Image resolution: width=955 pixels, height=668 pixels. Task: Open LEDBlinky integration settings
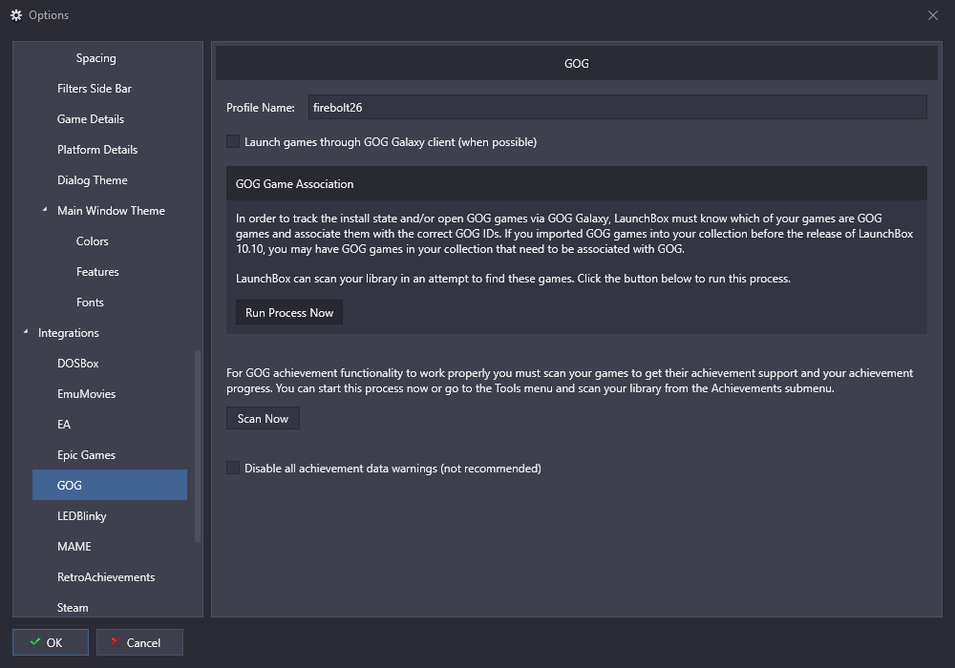point(81,516)
